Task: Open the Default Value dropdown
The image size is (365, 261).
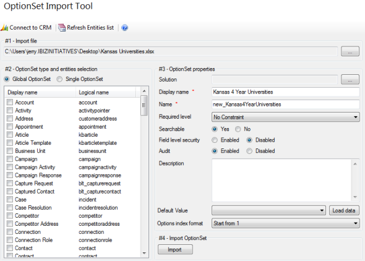Action: (x=268, y=210)
